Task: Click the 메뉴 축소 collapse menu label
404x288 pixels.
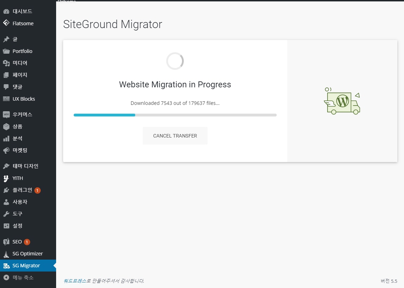Action: point(23,278)
